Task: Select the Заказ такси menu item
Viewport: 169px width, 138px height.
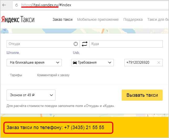Action: (x=63, y=19)
